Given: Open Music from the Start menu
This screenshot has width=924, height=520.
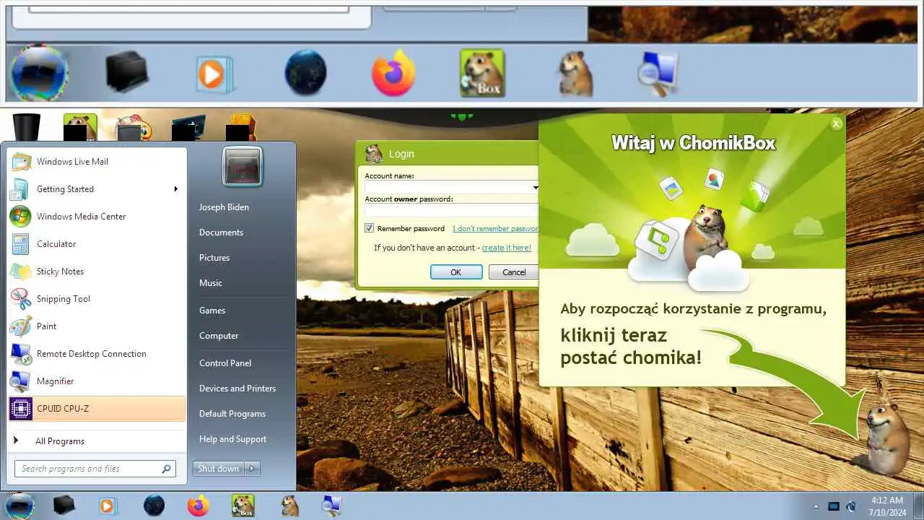Looking at the screenshot, I should pyautogui.click(x=211, y=283).
